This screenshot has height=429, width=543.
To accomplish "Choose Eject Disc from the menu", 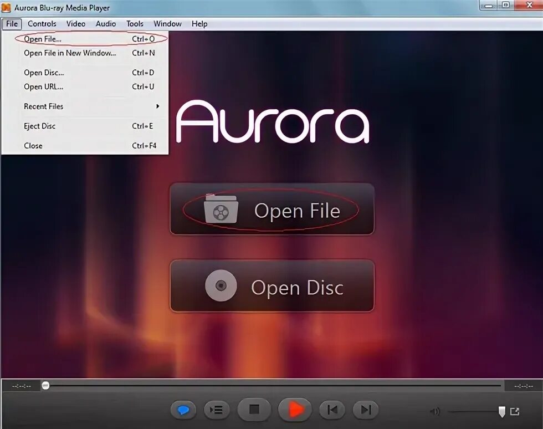I will 85,126.
